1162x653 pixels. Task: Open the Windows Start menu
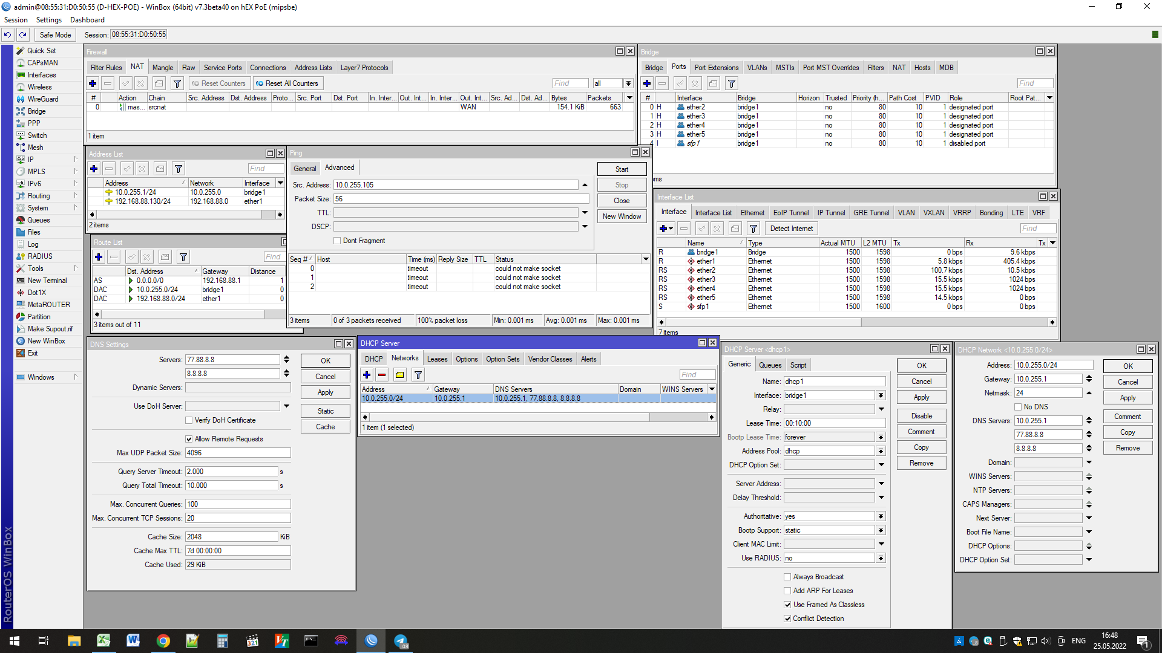15,641
